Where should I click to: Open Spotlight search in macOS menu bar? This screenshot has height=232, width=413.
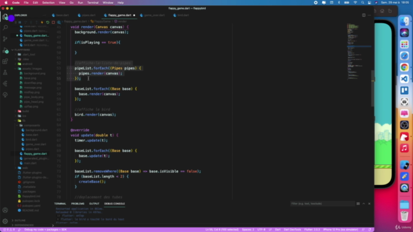click(x=363, y=3)
